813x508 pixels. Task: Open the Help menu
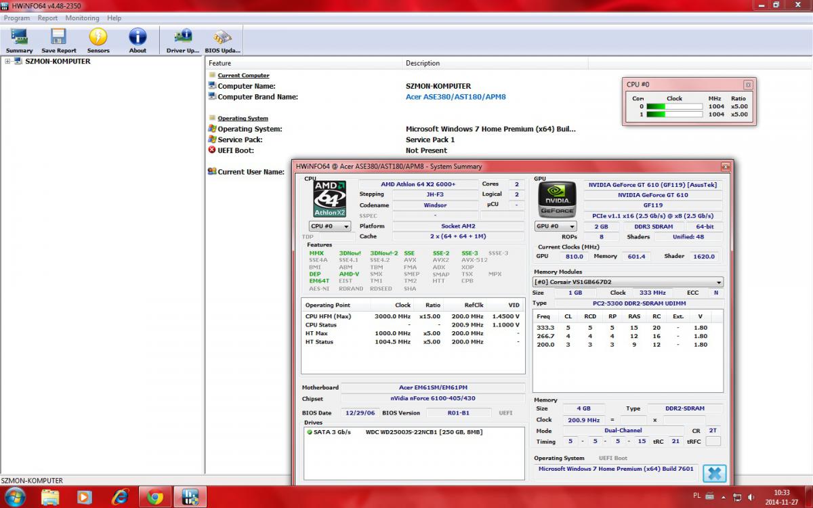point(114,18)
